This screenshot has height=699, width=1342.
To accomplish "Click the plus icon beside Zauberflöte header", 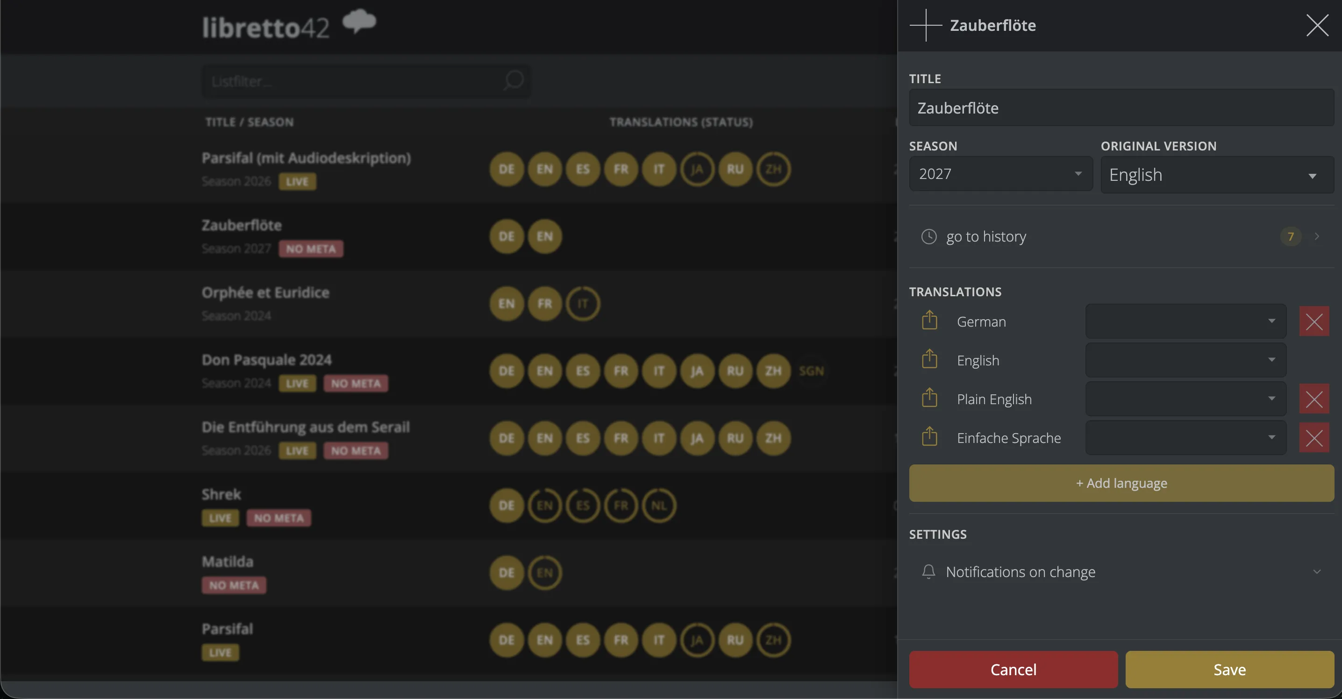I will tap(926, 25).
